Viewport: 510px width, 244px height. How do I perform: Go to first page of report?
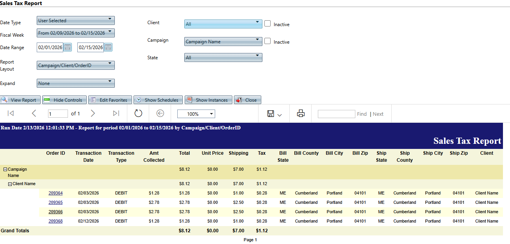click(x=11, y=113)
